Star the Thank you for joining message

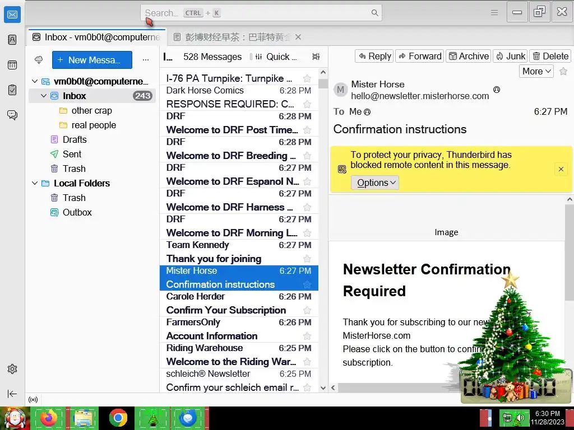click(x=307, y=259)
